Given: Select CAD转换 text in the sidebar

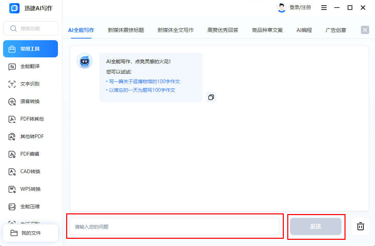Looking at the screenshot, I should (x=31, y=171).
